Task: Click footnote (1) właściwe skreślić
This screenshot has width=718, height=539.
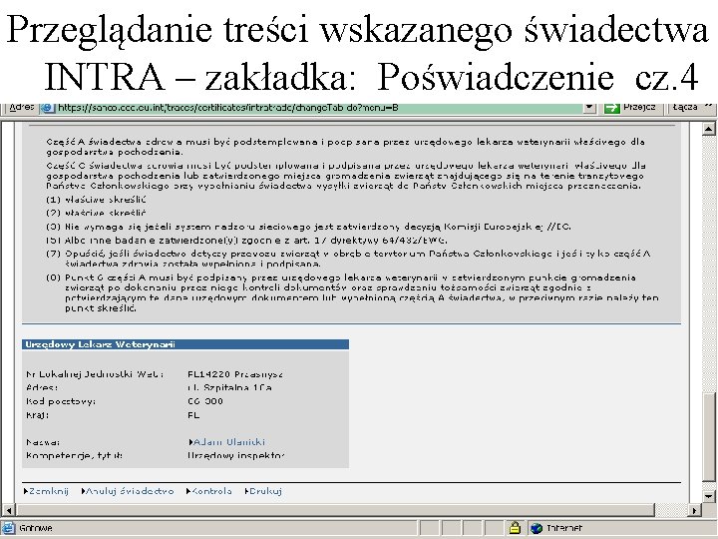Action: click(x=96, y=200)
